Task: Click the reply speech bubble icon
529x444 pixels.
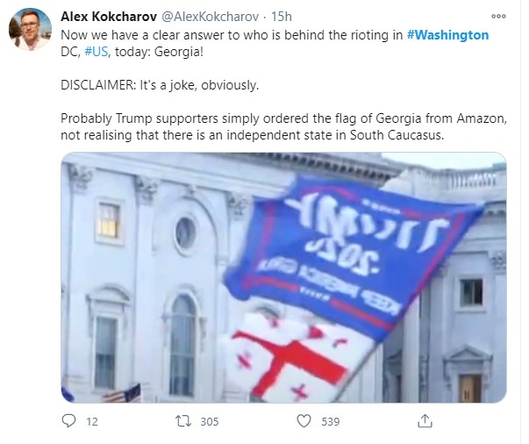Action: point(69,421)
